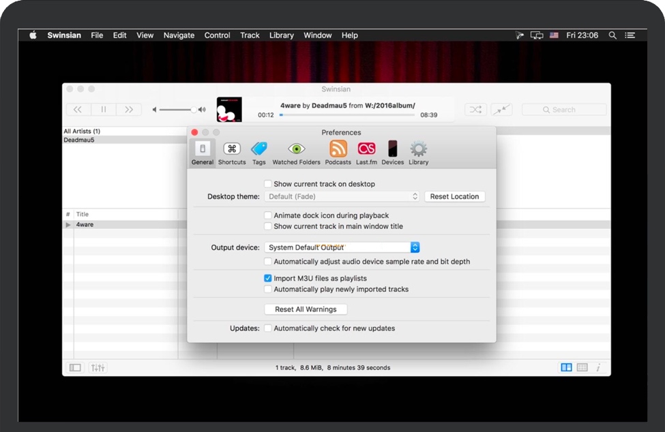The height and width of the screenshot is (432, 665).
Task: Switch to the Tags preferences pane
Action: [x=258, y=151]
